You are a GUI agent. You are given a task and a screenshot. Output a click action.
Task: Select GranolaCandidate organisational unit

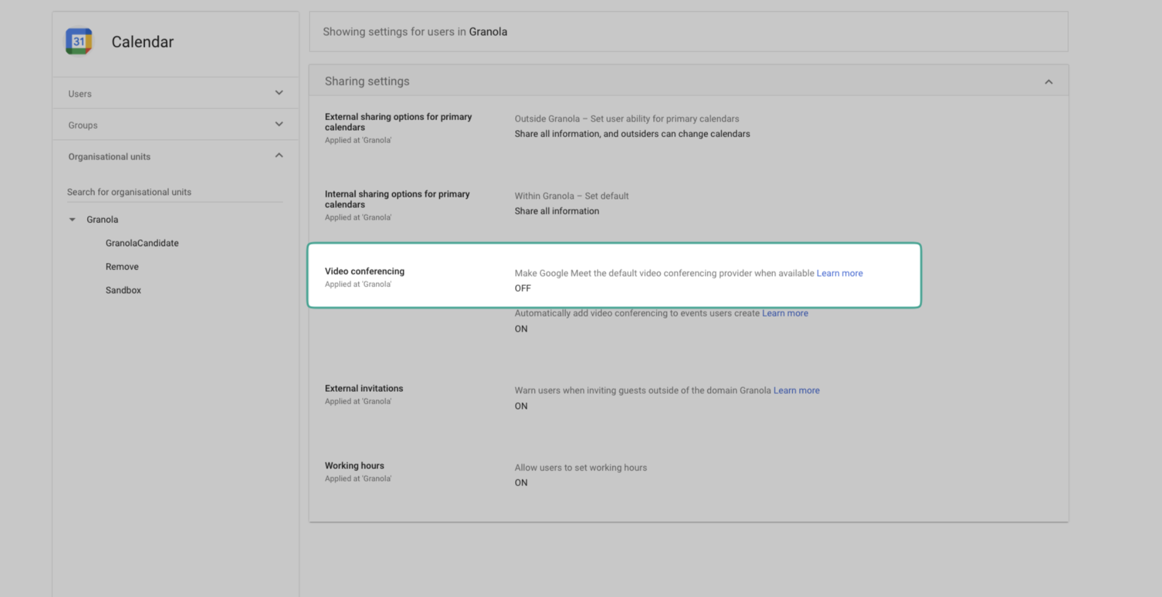142,243
